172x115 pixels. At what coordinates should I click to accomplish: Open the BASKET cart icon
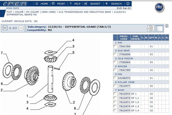pyautogui.click(x=86, y=4)
